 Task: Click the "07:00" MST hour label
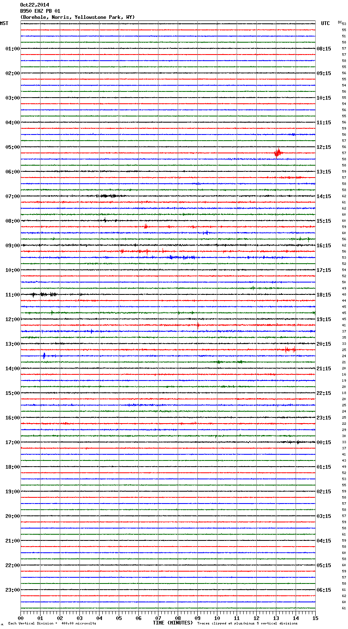tap(12, 196)
